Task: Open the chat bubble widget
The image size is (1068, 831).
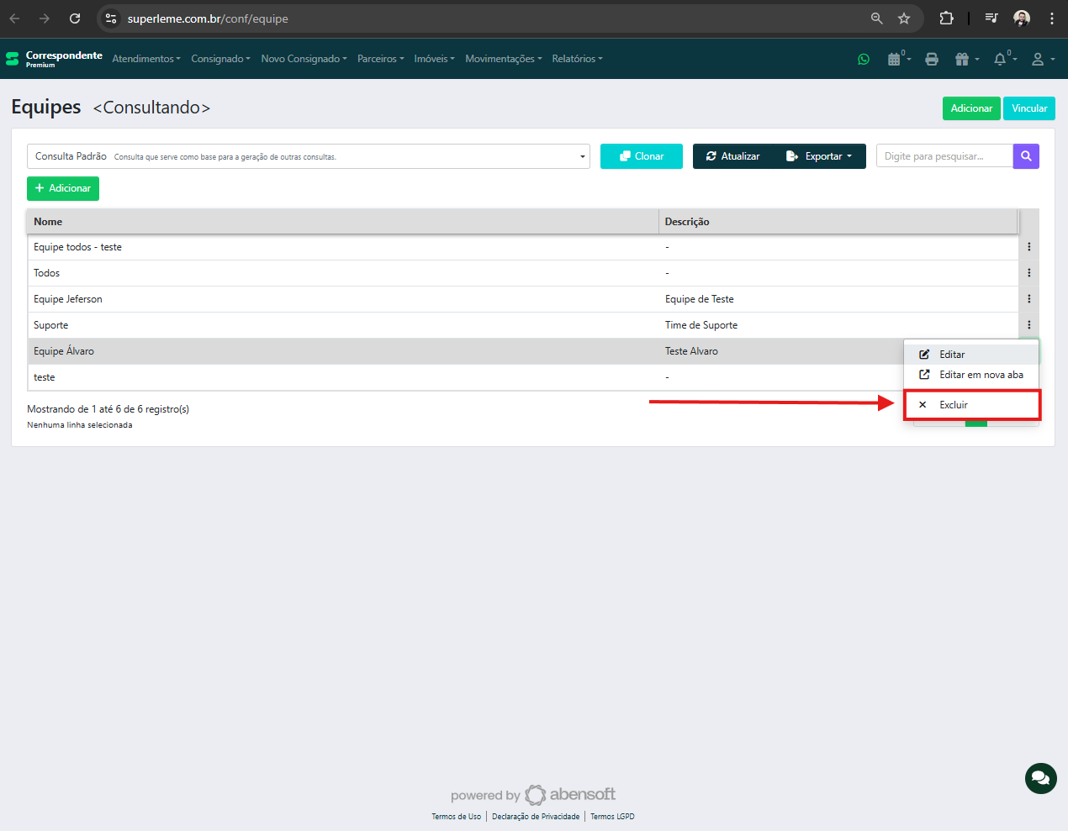Action: 1040,778
